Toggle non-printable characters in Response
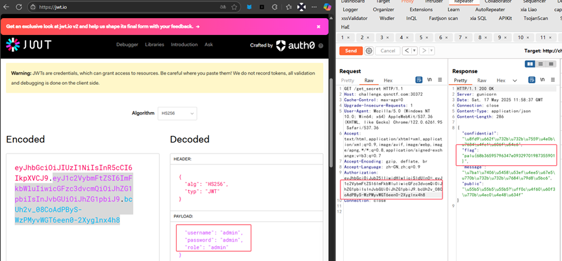The image size is (562, 261). click(543, 80)
